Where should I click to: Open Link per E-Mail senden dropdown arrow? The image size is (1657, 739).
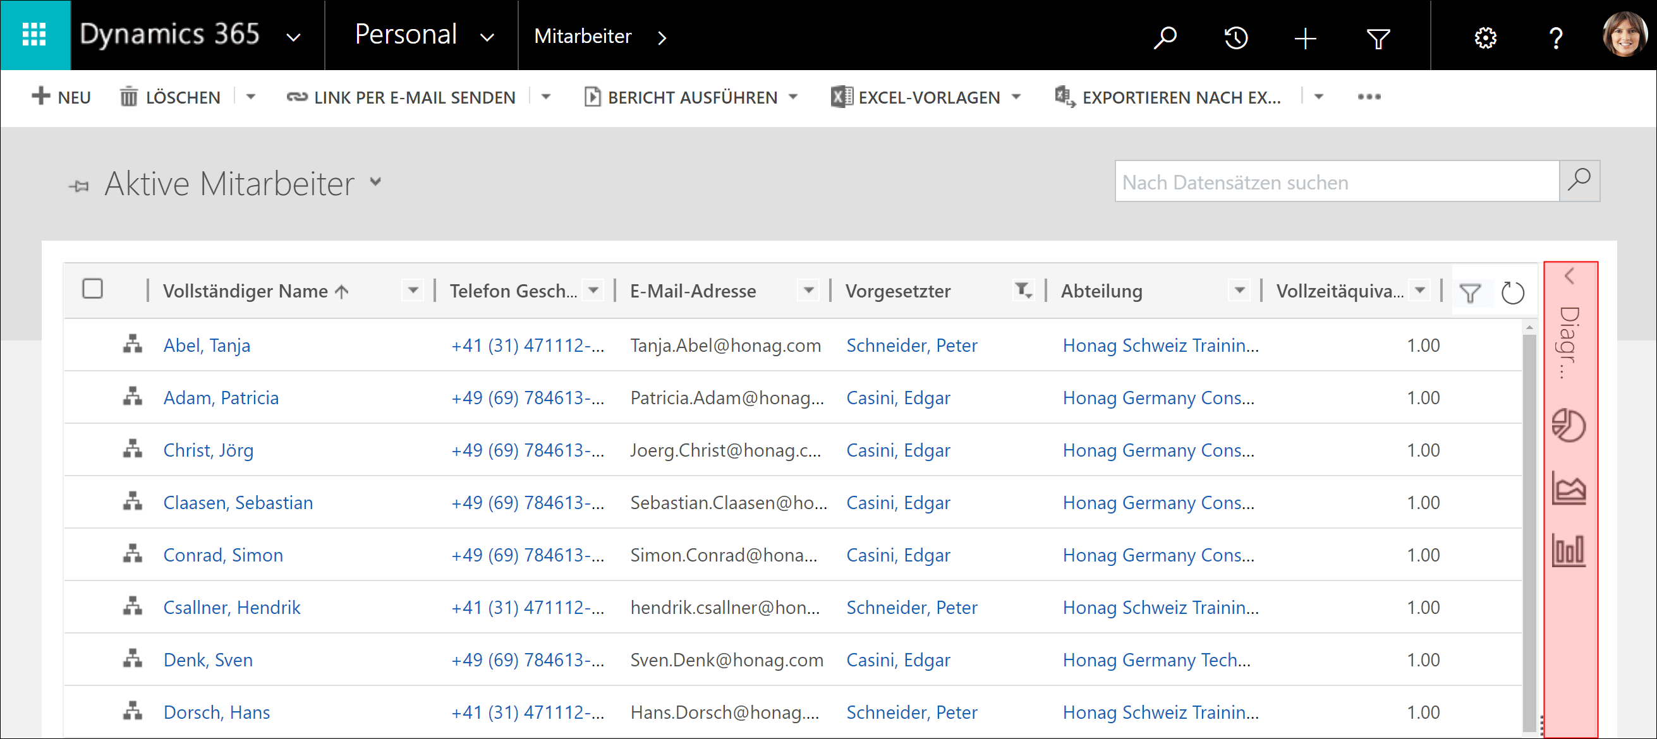pyautogui.click(x=545, y=97)
